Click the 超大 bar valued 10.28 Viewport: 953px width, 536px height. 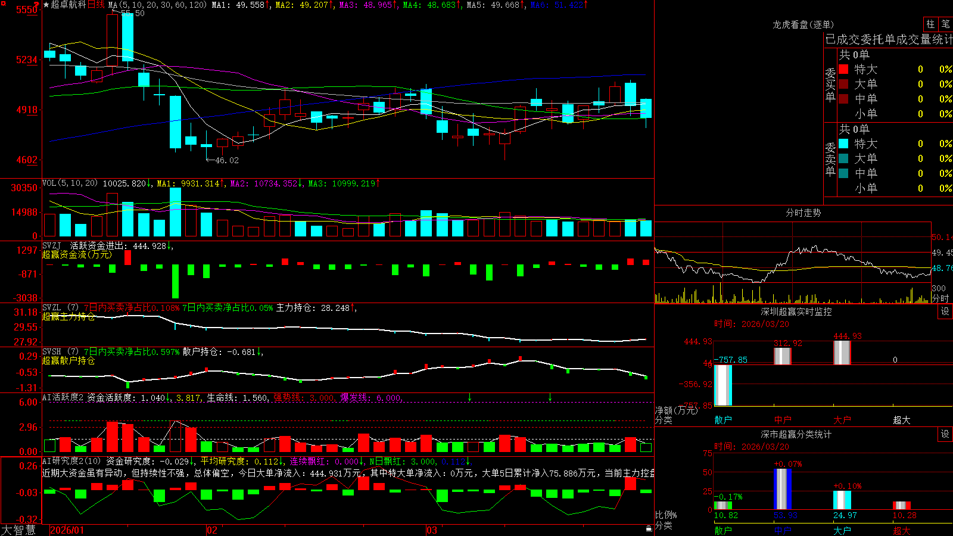coord(901,506)
